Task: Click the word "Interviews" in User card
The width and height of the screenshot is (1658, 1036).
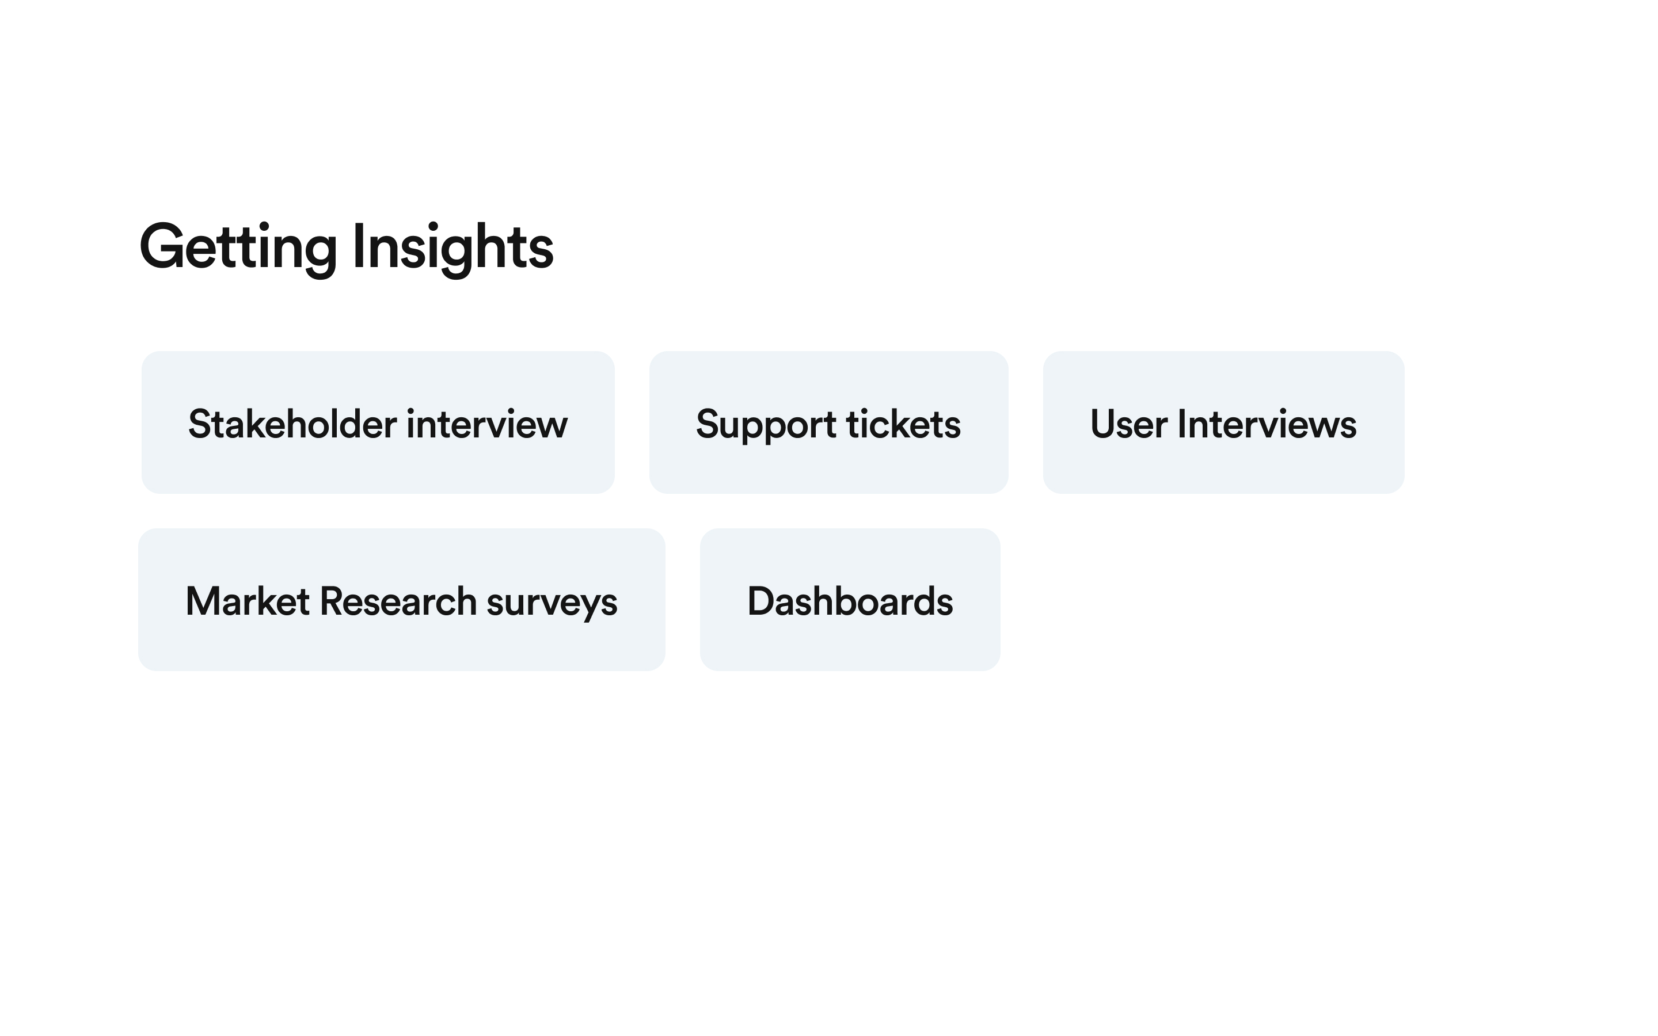Action: tap(1267, 424)
